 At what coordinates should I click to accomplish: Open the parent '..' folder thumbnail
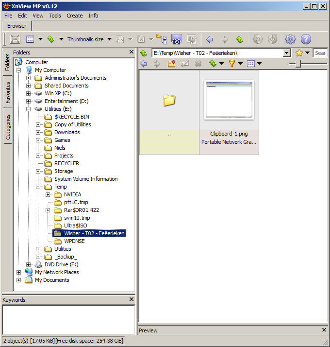[x=169, y=112]
